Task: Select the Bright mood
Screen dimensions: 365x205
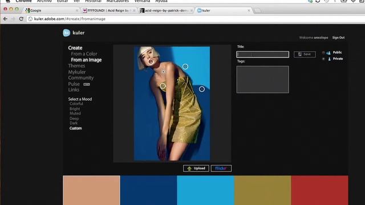Action: pos(75,109)
